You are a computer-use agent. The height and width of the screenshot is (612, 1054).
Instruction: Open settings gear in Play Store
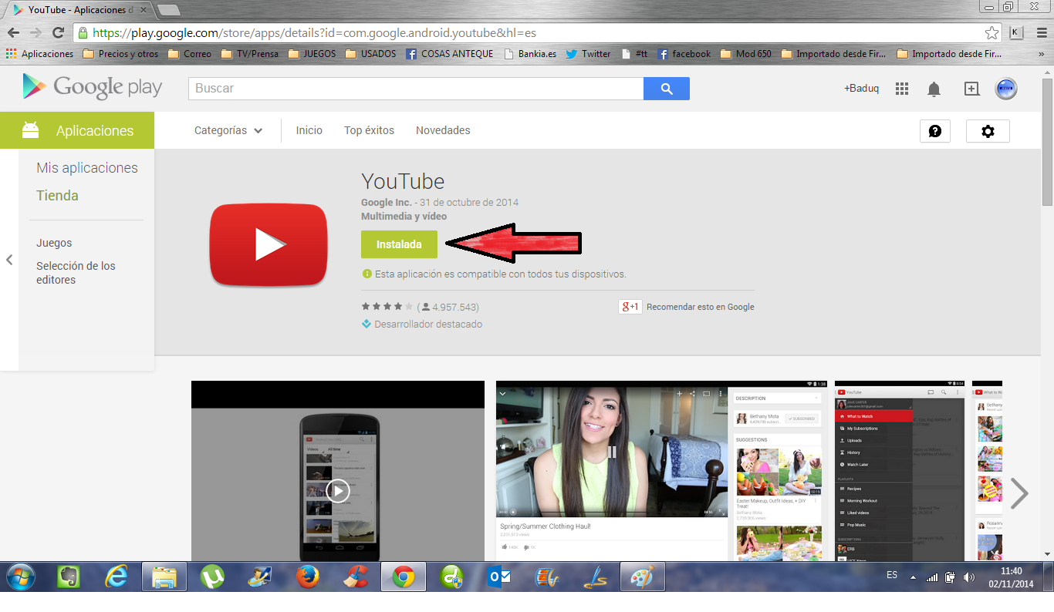coord(988,131)
